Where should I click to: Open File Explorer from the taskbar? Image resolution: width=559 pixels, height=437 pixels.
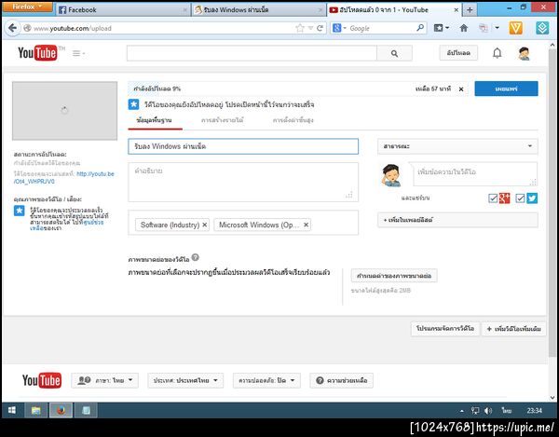click(x=36, y=410)
